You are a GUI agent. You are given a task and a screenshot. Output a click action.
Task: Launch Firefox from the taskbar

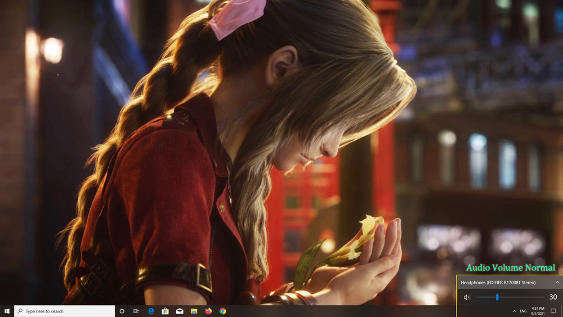point(208,311)
